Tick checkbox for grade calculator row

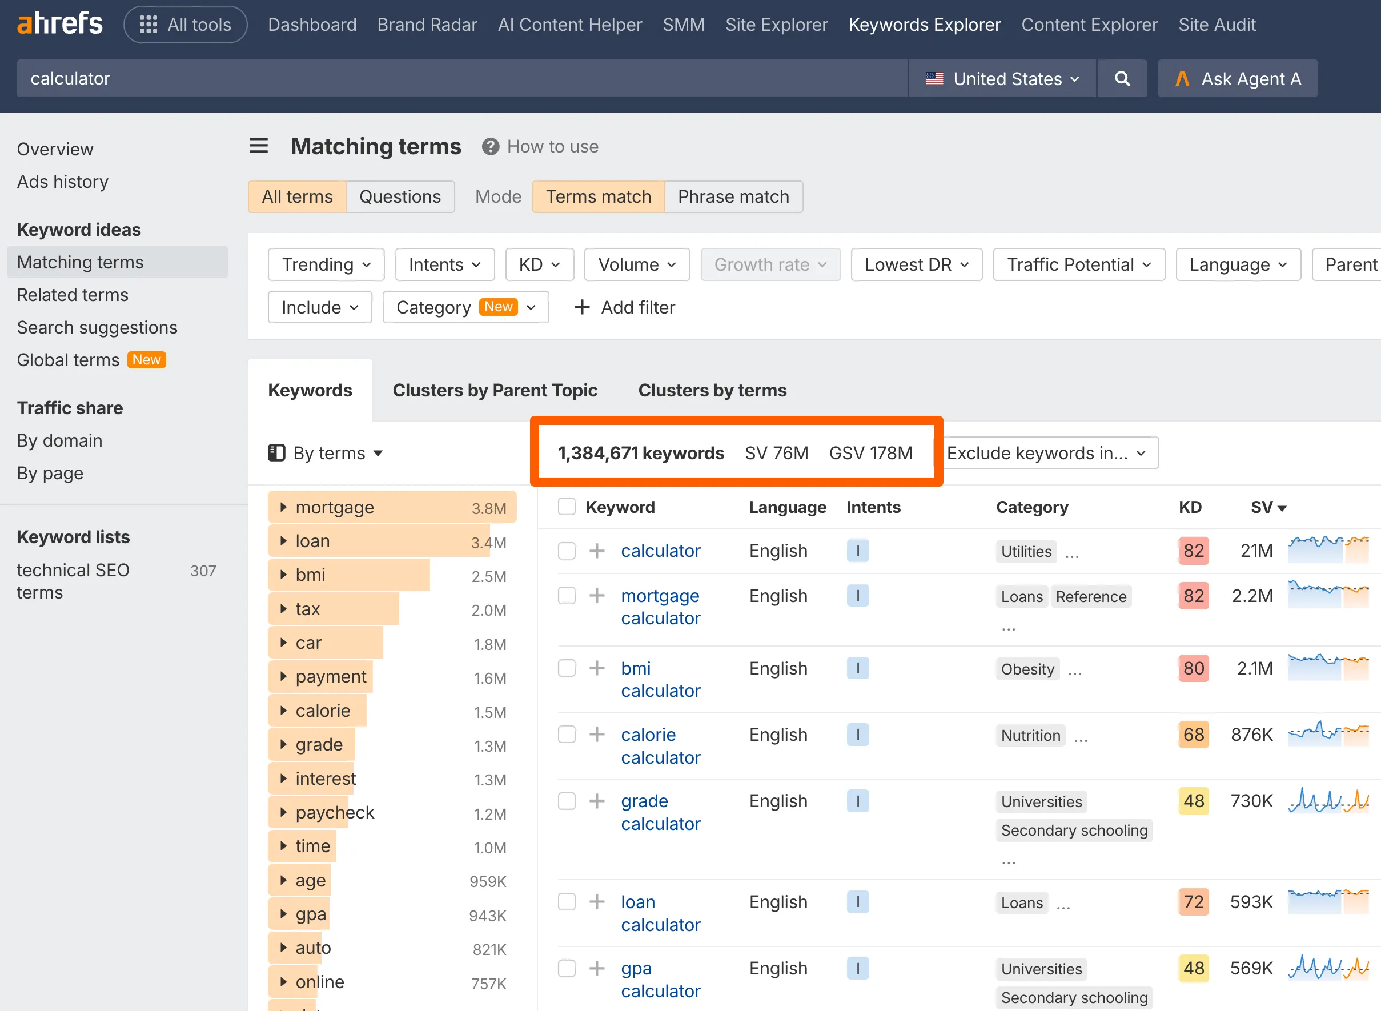click(x=567, y=801)
